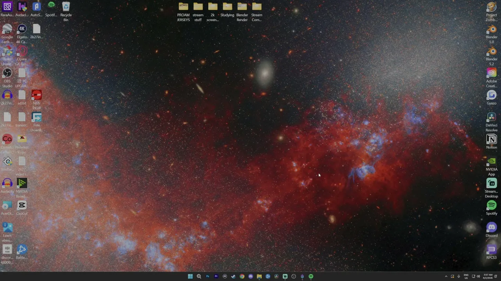Select the Gyazo desktop shortcut
The image size is (501, 281).
pyautogui.click(x=492, y=98)
